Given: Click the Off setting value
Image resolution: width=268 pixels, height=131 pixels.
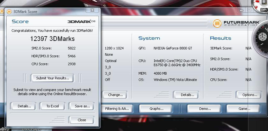Looking at the screenshot, I should (x=107, y=80).
